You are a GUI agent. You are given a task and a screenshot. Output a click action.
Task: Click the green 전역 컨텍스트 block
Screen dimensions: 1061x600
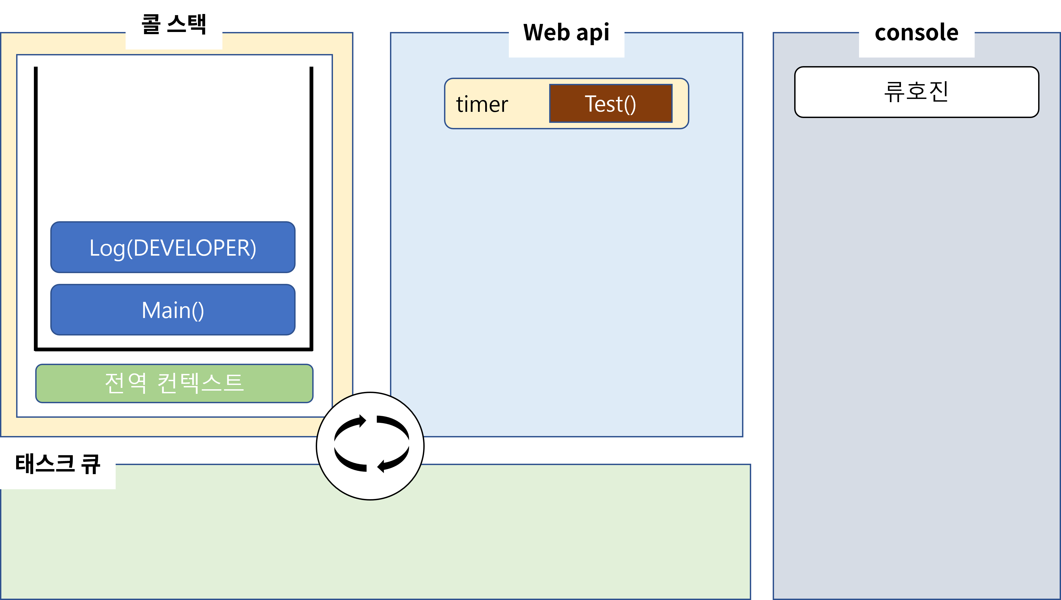174,383
